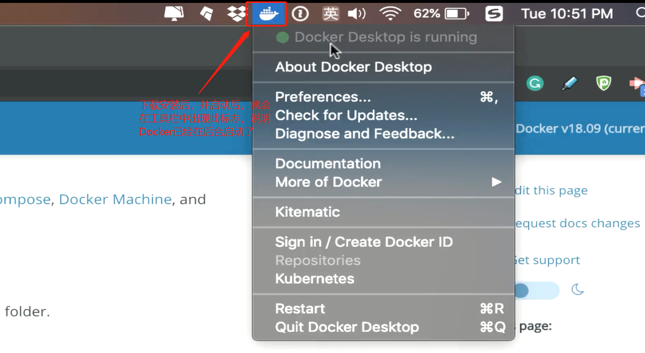Open the 1Password menu bar icon
645x353 pixels.
click(300, 13)
